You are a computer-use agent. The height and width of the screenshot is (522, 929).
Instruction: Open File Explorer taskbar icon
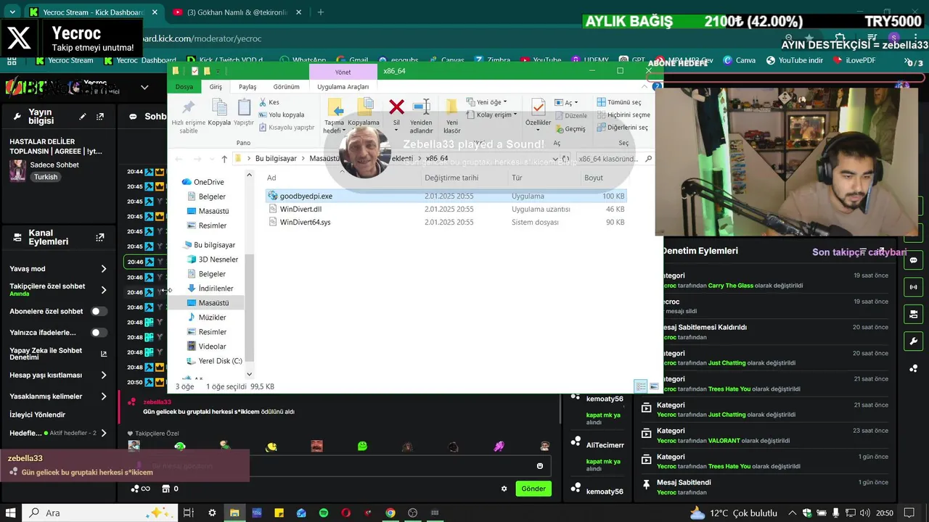[x=234, y=513]
